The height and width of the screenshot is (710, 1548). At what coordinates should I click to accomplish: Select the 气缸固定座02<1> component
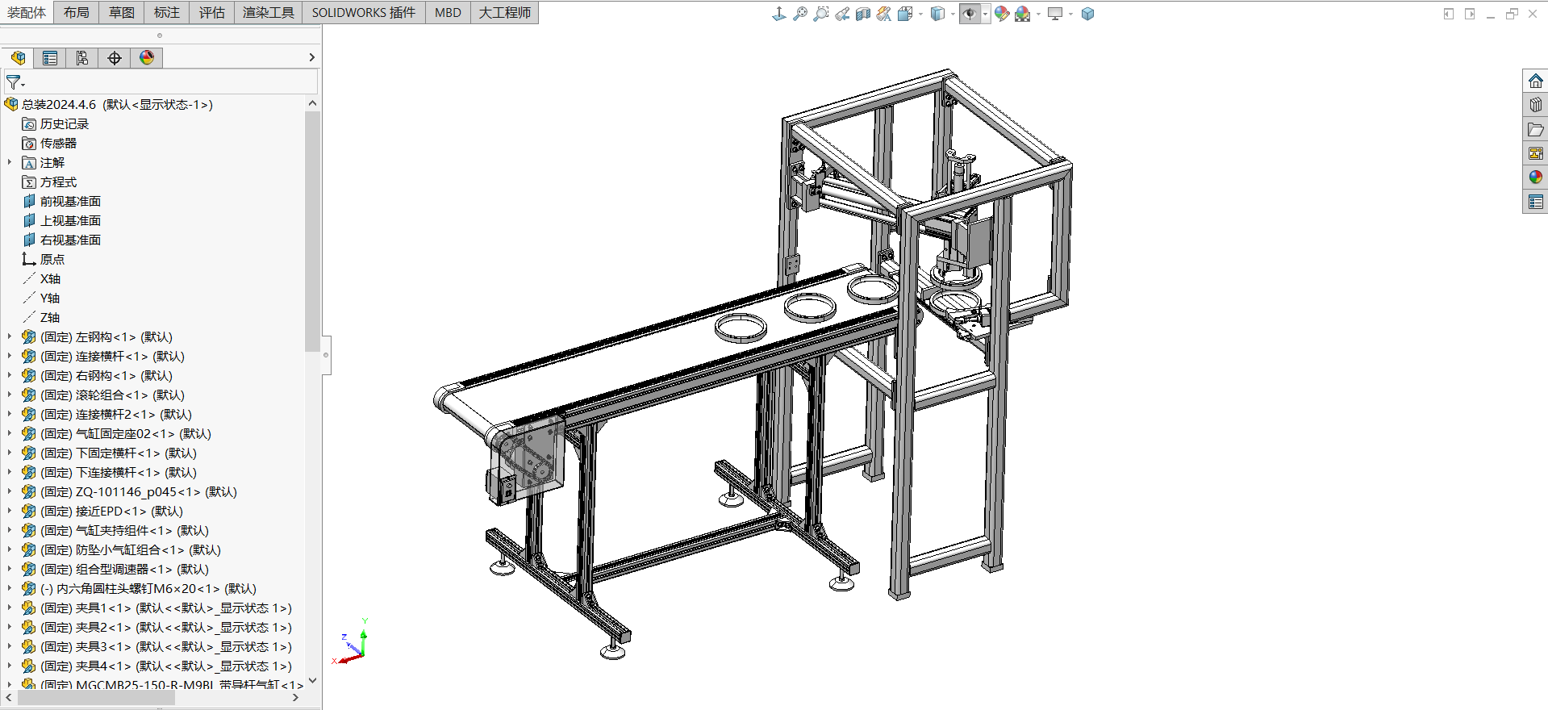click(x=125, y=433)
